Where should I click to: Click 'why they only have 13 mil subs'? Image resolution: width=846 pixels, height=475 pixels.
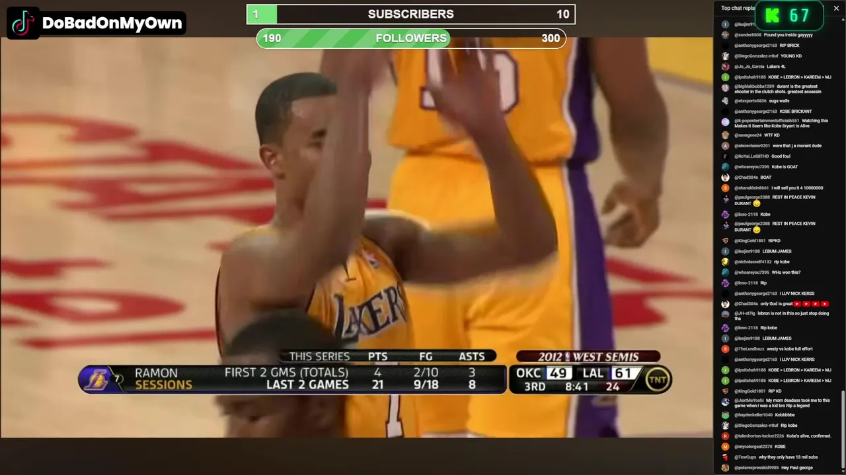tap(788, 457)
